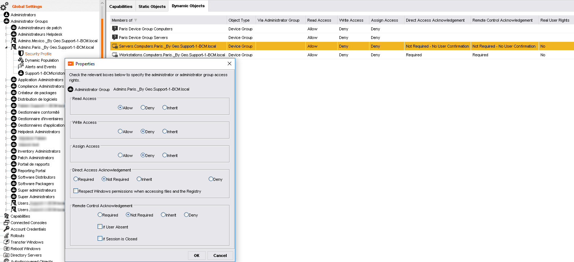The width and height of the screenshot is (574, 262).
Task: Select the Administrators node icon
Action: pyautogui.click(x=7, y=15)
